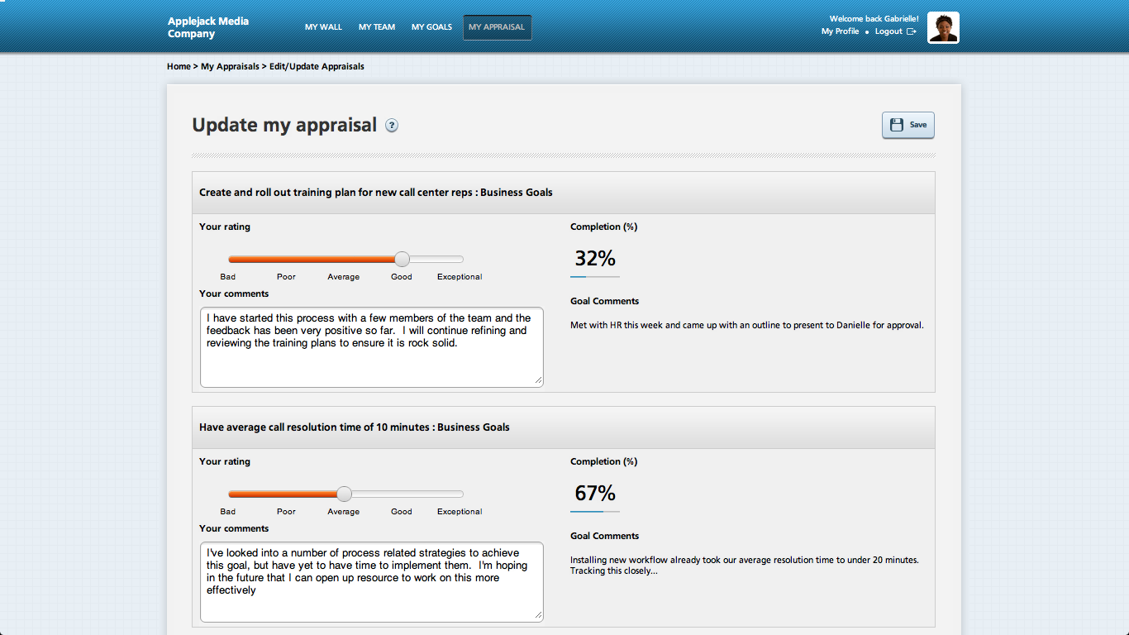The image size is (1129, 635).
Task: Click the training plan rating slider handle
Action: tap(402, 259)
